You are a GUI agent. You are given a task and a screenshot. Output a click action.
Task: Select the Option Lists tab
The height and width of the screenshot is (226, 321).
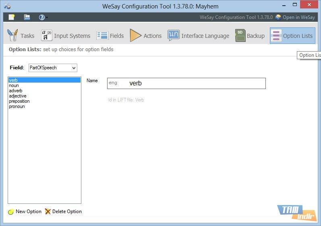pyautogui.click(x=292, y=36)
